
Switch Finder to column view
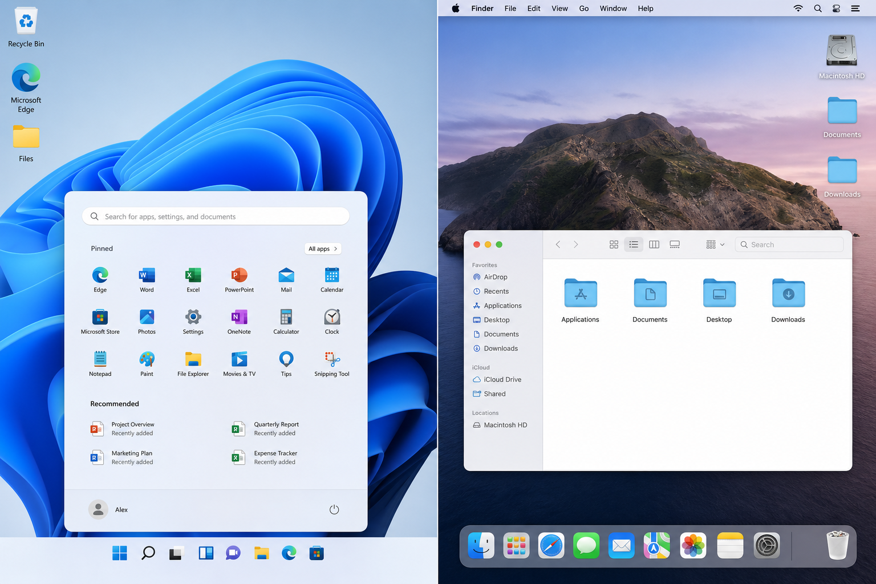[654, 245]
